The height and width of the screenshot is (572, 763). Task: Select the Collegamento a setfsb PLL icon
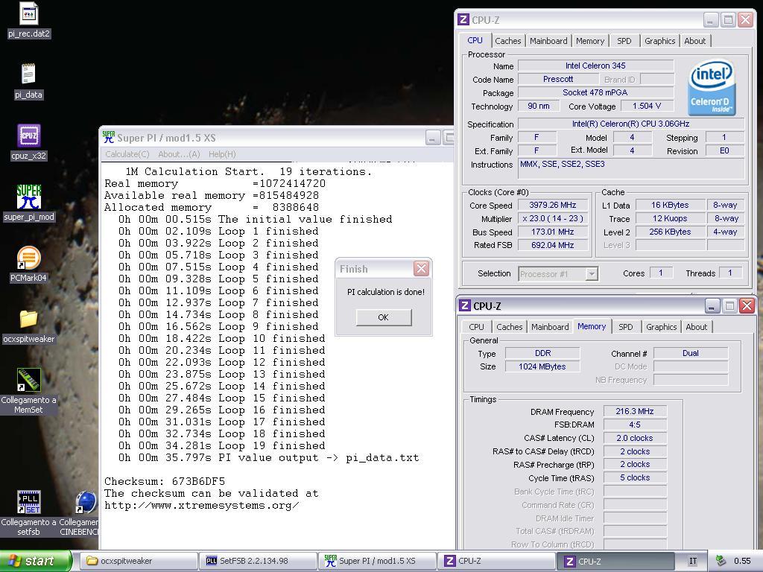click(29, 502)
